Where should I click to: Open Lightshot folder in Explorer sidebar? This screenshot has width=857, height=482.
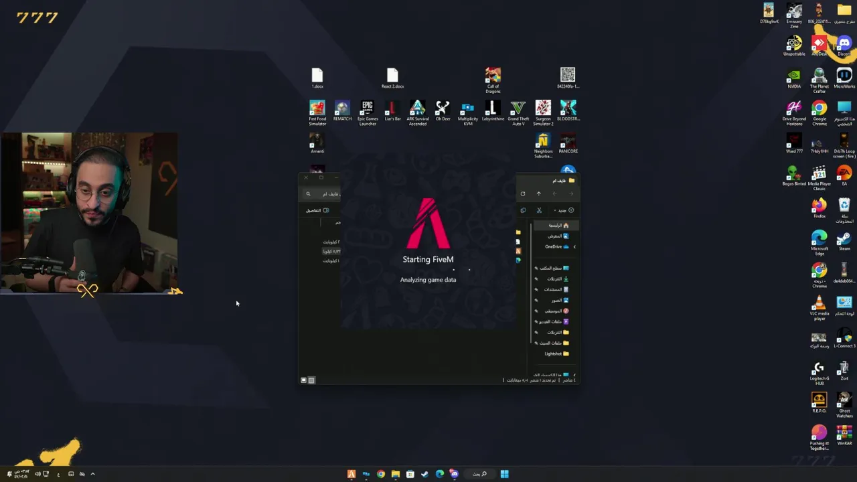click(x=556, y=353)
